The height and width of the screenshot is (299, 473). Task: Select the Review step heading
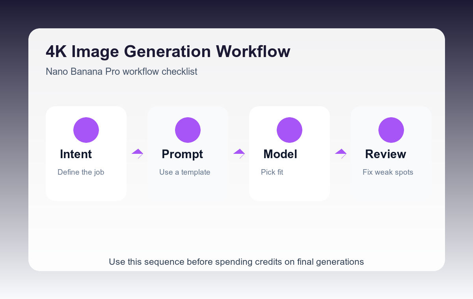coord(385,154)
